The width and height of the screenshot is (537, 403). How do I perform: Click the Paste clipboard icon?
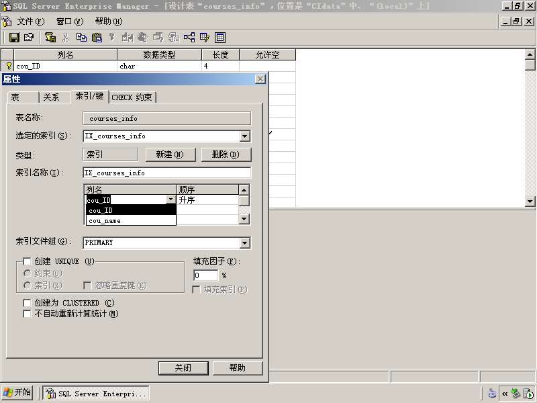[x=97, y=38]
